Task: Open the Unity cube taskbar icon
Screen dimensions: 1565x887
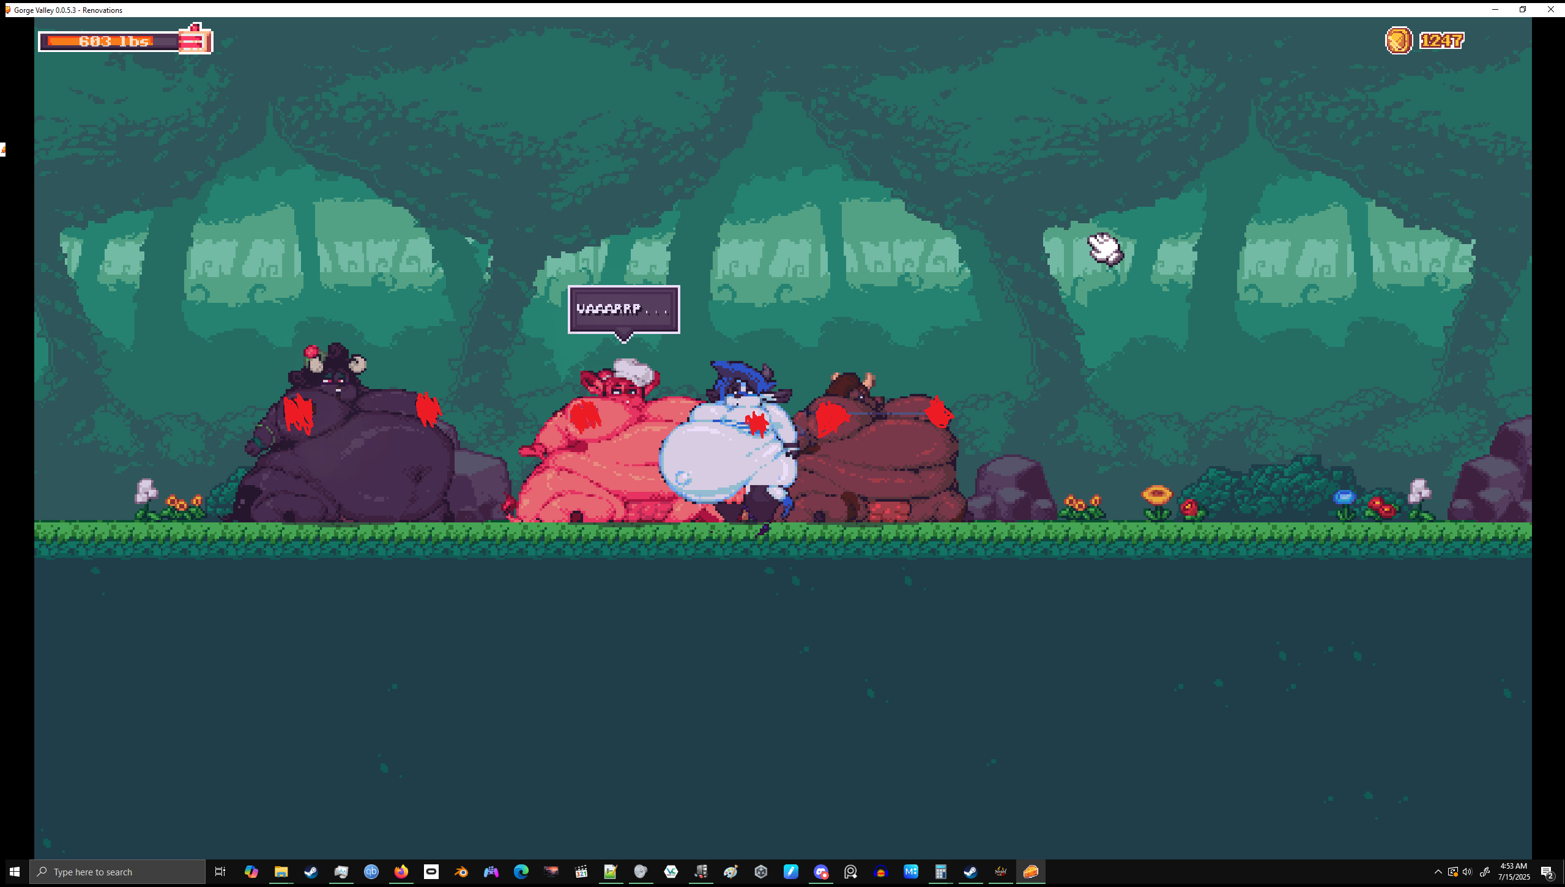Action: click(761, 872)
